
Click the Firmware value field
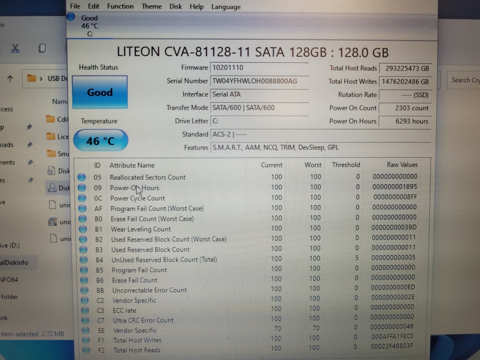(x=259, y=68)
